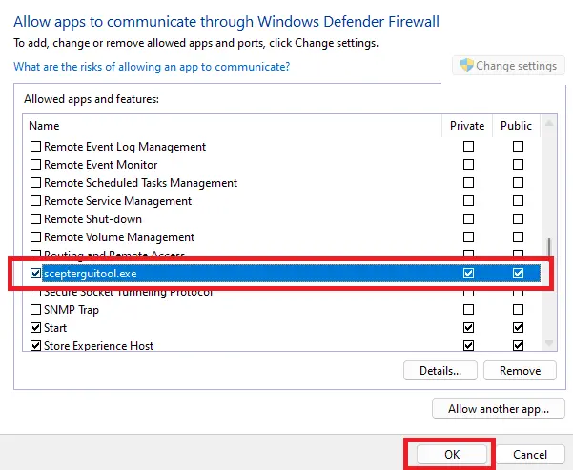Viewport: 573px width, 470px height.
Task: Select the Remote Shut-down row text
Action: [92, 219]
